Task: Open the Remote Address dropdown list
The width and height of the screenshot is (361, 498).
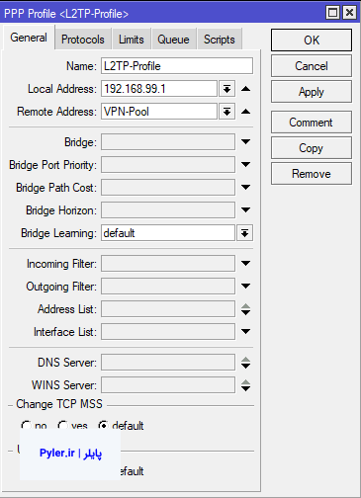Action: 226,112
